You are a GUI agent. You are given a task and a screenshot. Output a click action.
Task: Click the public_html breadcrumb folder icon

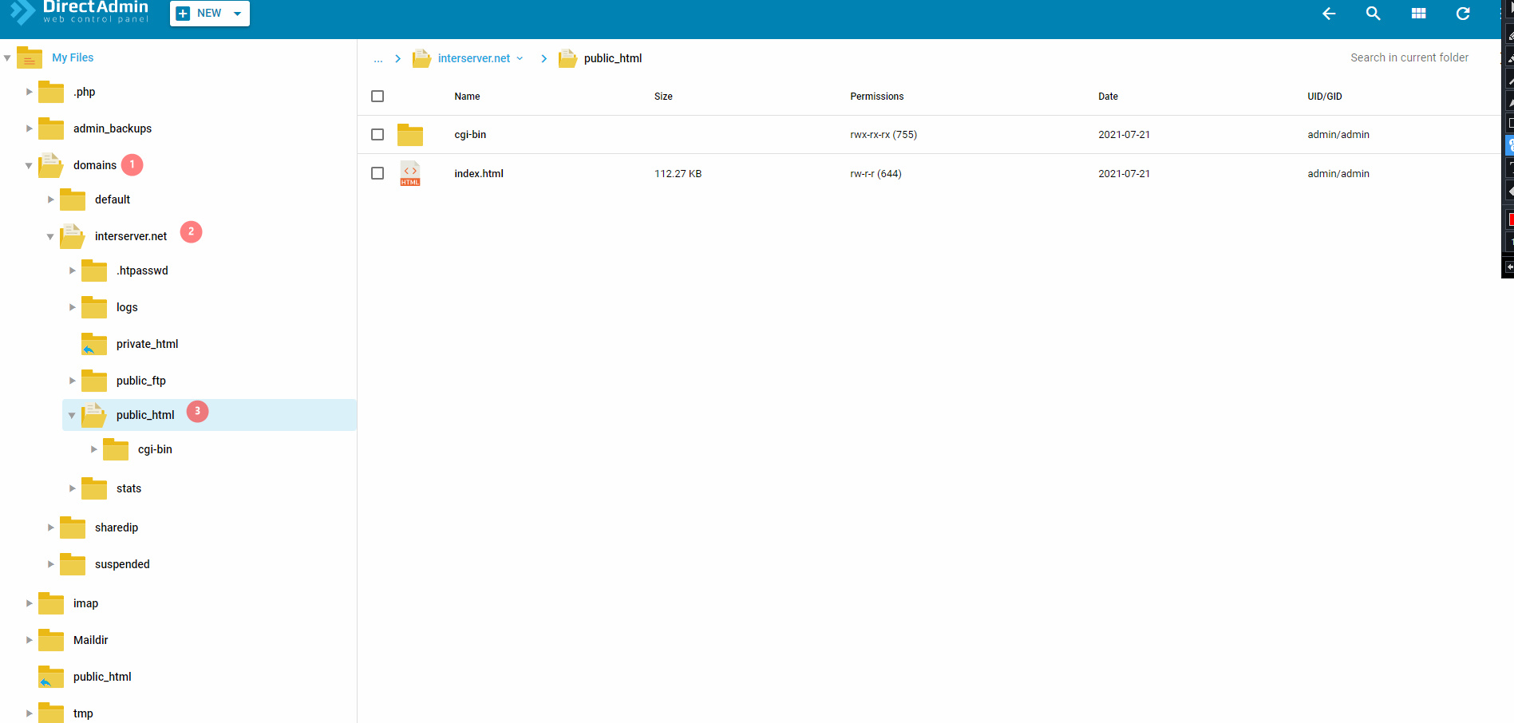click(x=567, y=58)
